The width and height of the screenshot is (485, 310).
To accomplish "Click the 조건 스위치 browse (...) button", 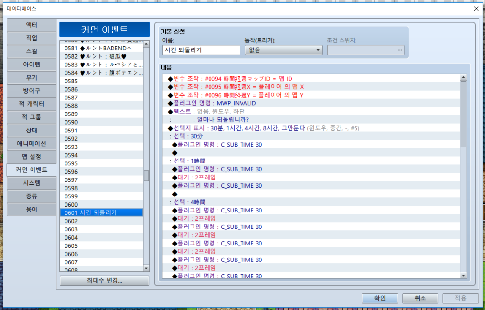I will coord(400,49).
